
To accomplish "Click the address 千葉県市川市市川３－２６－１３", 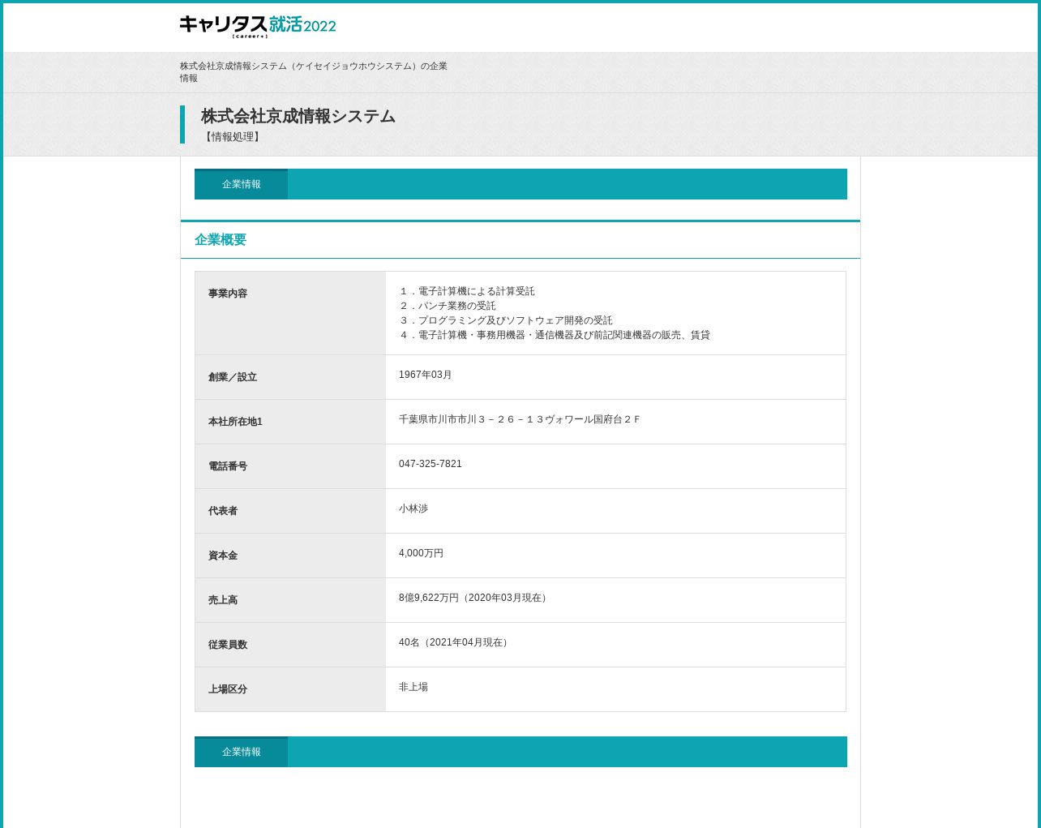I will tap(519, 419).
